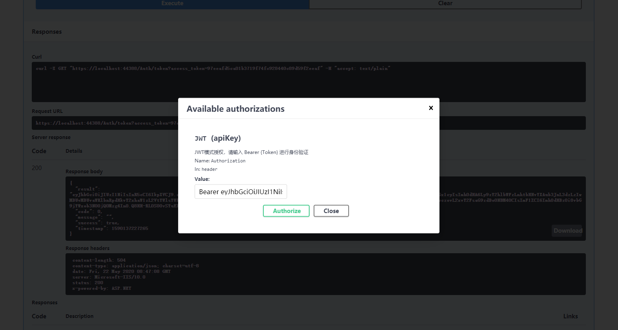Click the Clear button
Viewport: 618px width, 330px height.
pos(445,4)
